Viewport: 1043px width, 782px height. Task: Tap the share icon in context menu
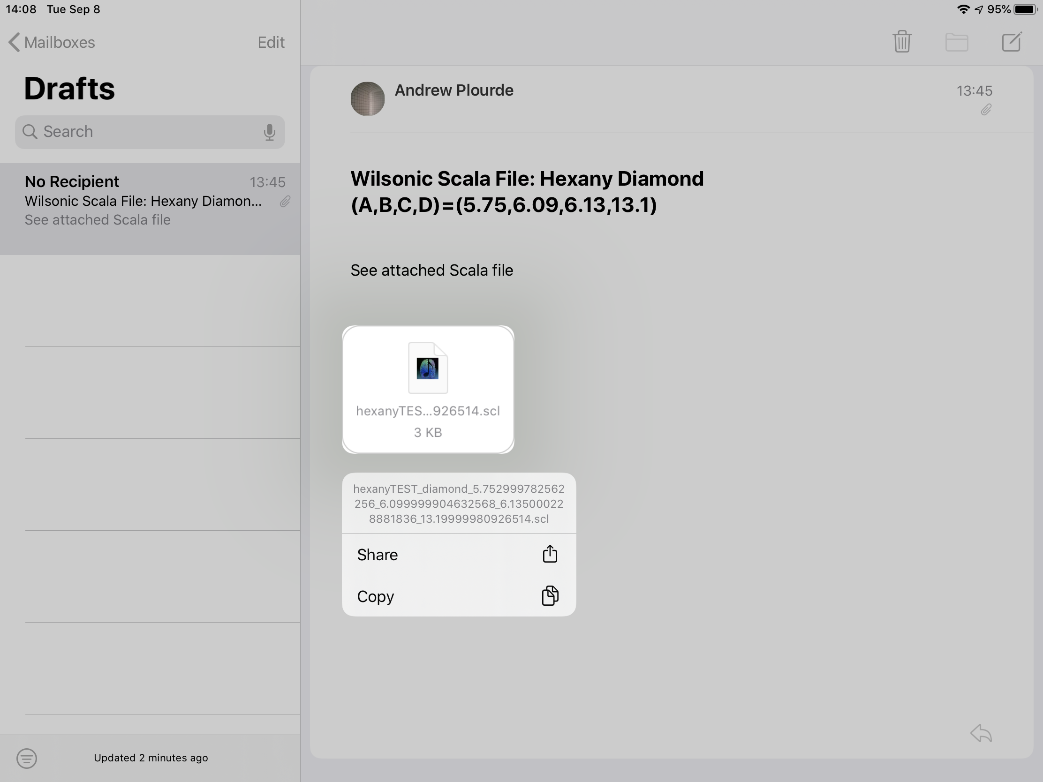549,554
